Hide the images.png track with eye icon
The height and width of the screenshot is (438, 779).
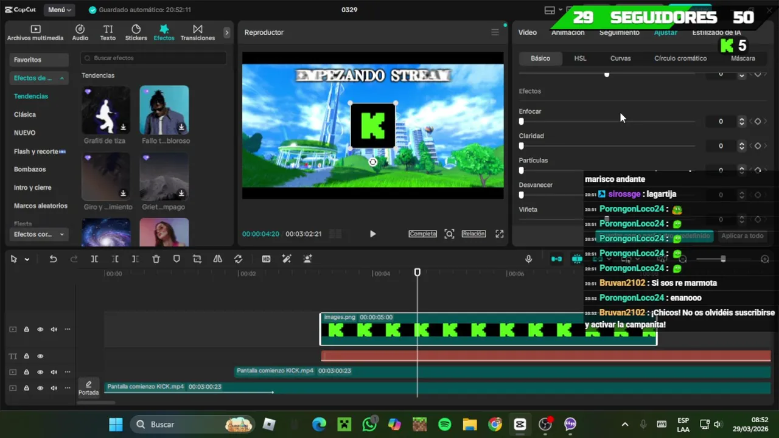tap(40, 329)
